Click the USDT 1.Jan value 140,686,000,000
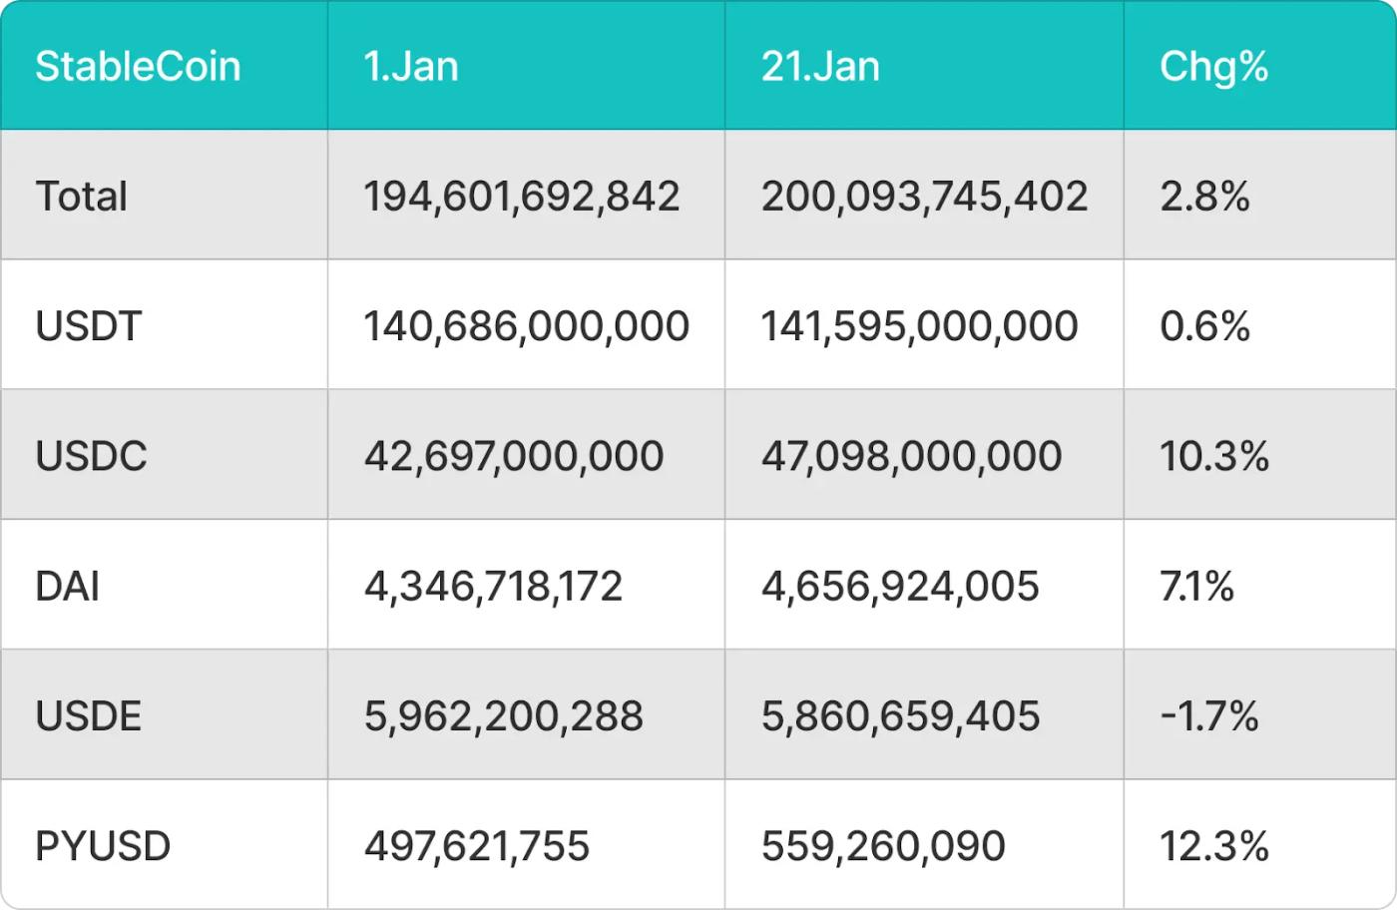The width and height of the screenshot is (1397, 910). (x=526, y=326)
